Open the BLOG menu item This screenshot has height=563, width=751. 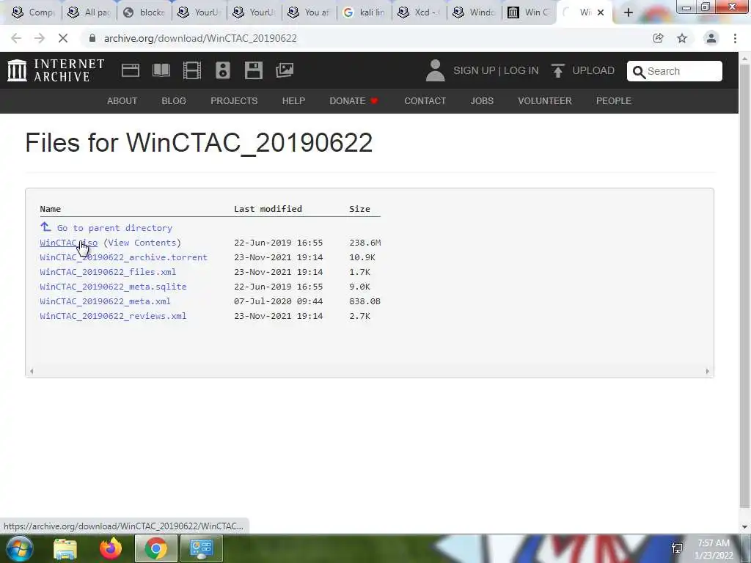tap(174, 101)
